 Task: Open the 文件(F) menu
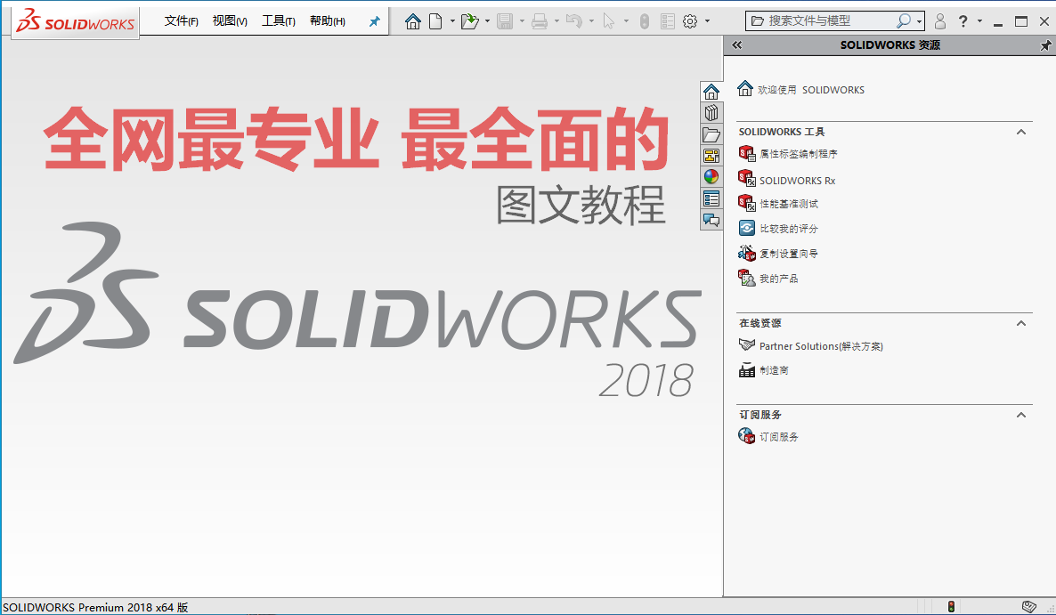tap(181, 21)
